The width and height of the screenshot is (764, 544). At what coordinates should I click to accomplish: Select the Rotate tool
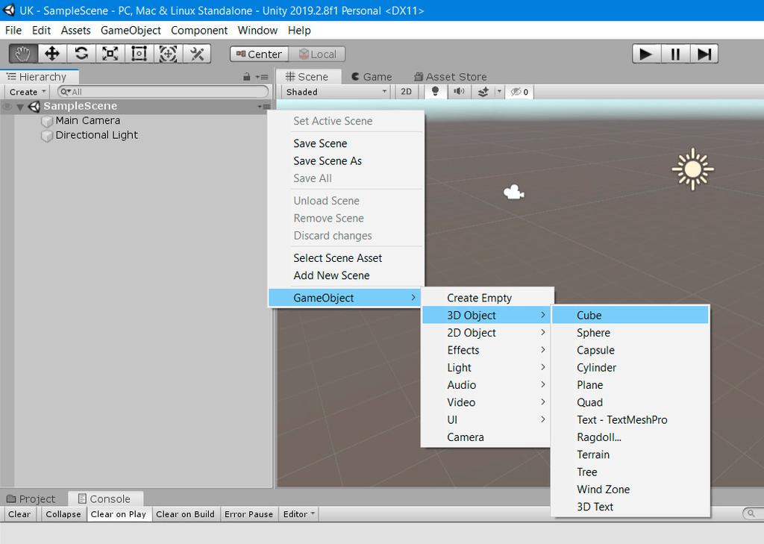click(81, 54)
